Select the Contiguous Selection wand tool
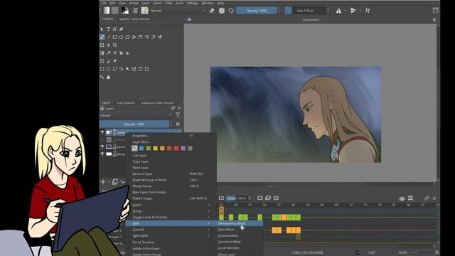455x256 pixels. coord(128,69)
